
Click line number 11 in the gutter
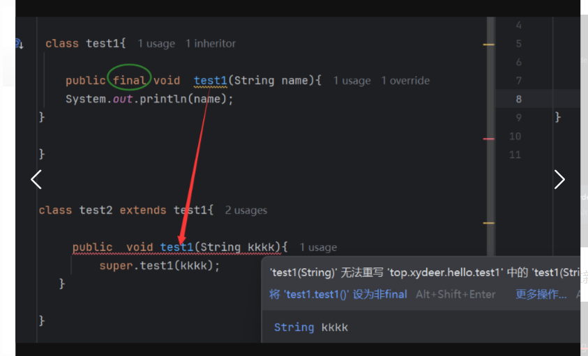pyautogui.click(x=515, y=155)
